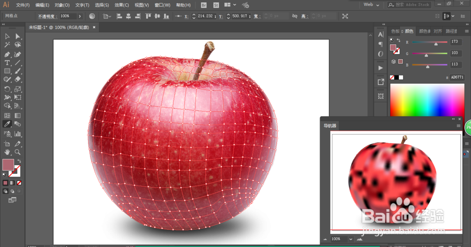This screenshot has width=471, height=247.
Task: Select the Symbol Sprayer tool
Action: point(7,134)
